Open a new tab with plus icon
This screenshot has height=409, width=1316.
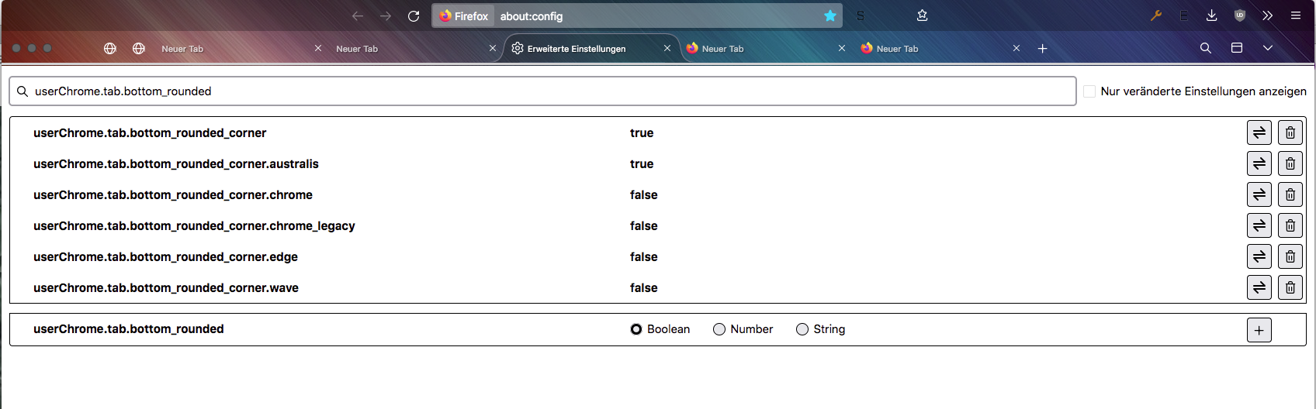[1043, 48]
